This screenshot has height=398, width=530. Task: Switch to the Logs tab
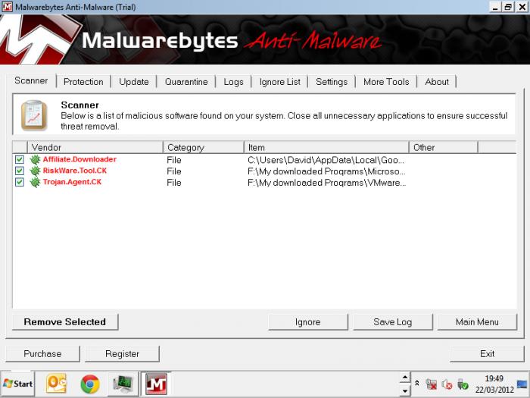tap(233, 82)
